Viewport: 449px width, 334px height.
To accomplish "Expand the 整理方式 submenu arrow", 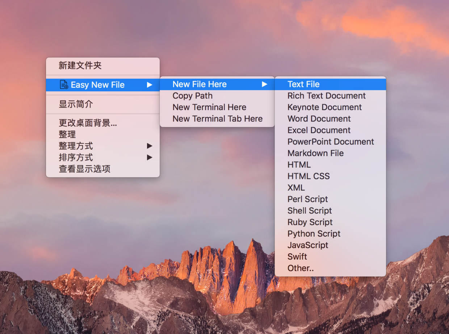I will (x=150, y=146).
